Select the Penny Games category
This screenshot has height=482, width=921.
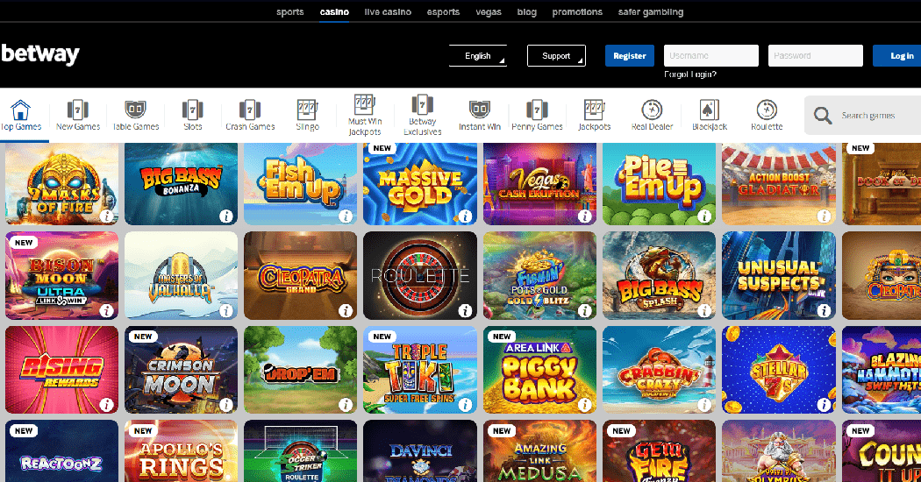[537, 115]
